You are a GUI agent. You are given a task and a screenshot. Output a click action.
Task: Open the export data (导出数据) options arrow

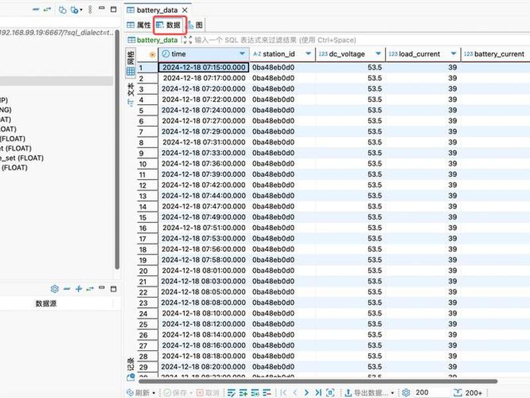(x=392, y=393)
